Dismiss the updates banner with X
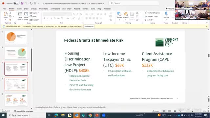 pos(207,26)
